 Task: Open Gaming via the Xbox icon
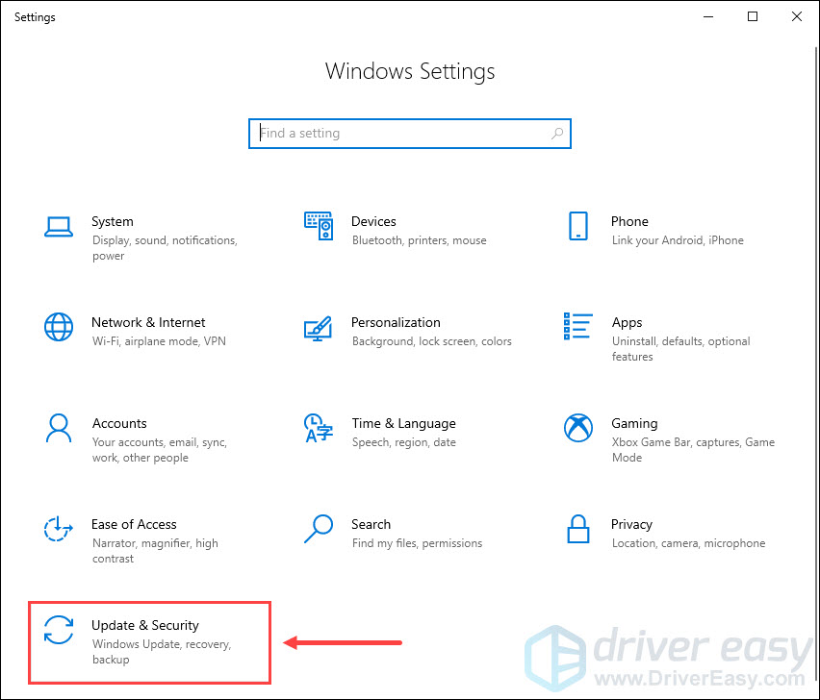pos(578,428)
